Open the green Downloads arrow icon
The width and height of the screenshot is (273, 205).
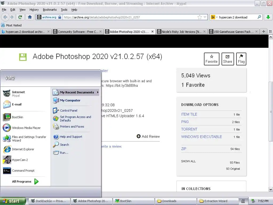tap(268, 17)
